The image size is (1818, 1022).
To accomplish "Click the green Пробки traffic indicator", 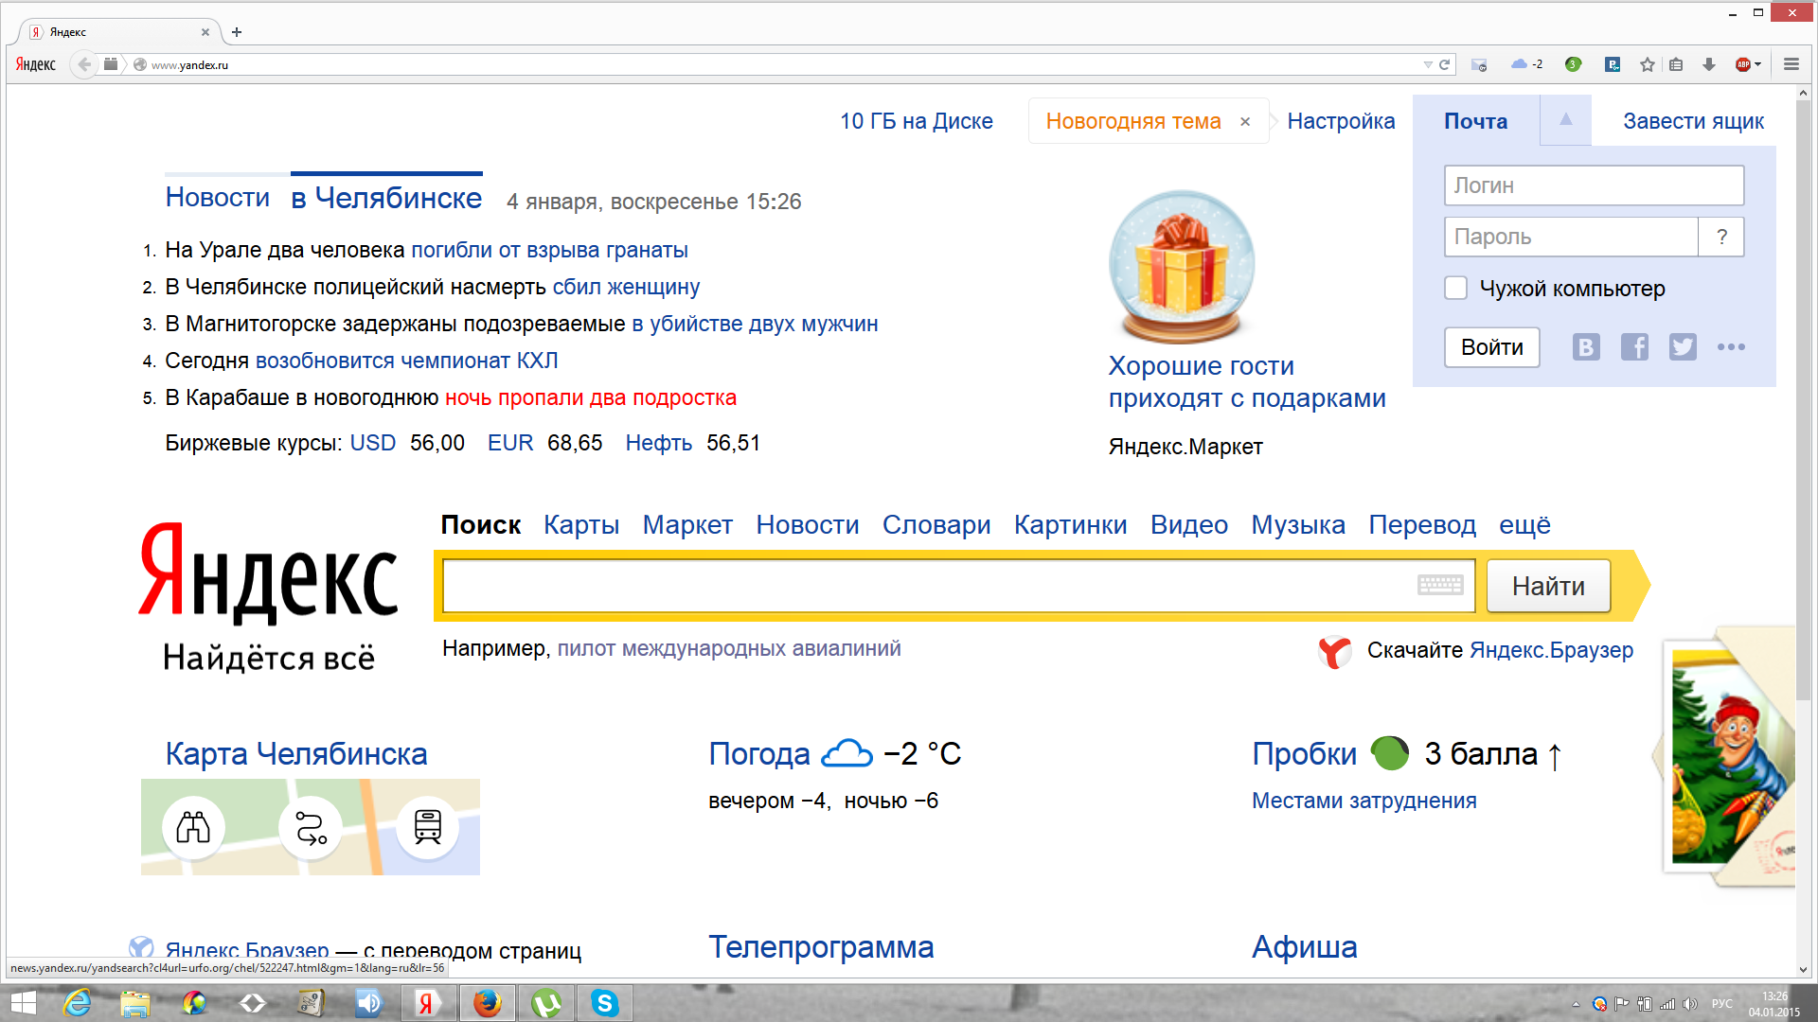I will tap(1390, 753).
